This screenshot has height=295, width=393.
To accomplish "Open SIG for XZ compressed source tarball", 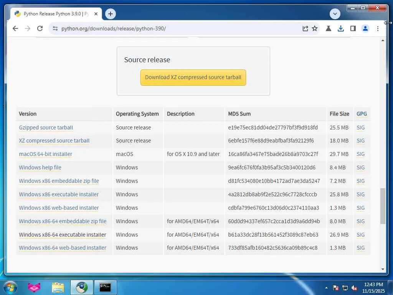I will [360, 141].
